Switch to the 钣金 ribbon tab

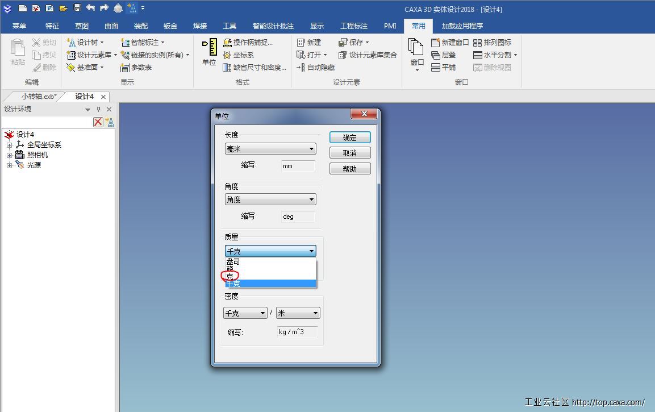[170, 26]
